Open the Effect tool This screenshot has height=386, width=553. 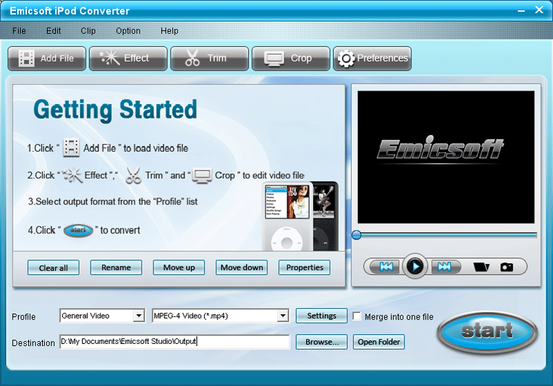(129, 59)
